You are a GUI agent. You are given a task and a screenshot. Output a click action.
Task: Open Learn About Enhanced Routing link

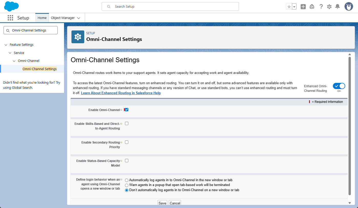pos(121,93)
